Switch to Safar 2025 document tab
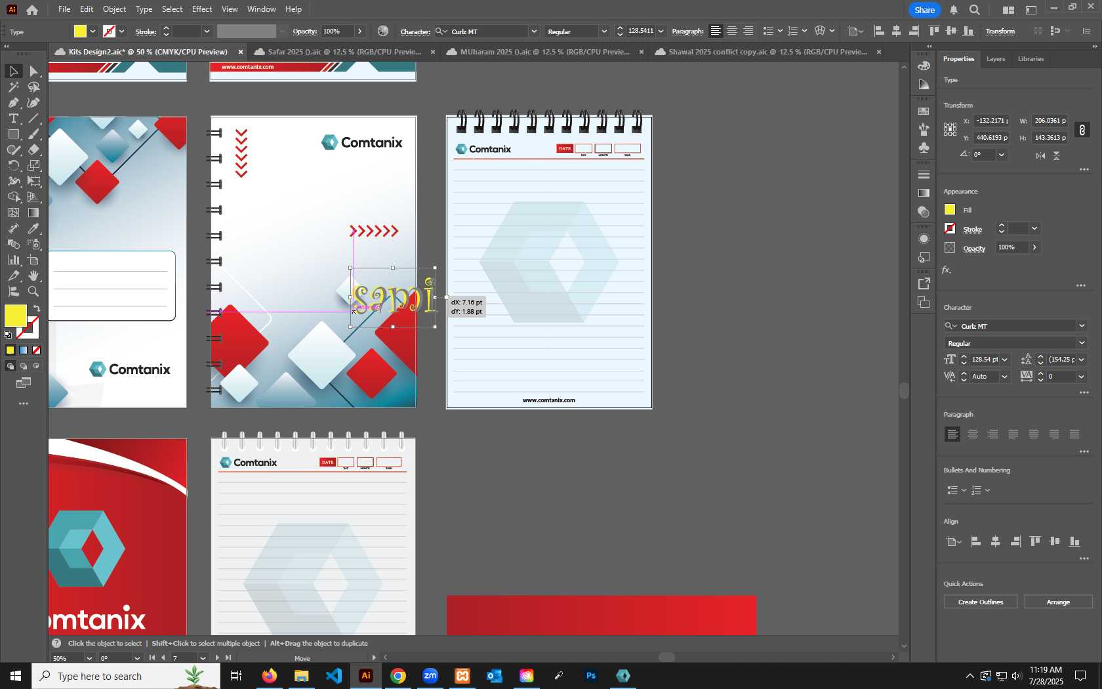This screenshot has width=1102, height=689. [344, 52]
